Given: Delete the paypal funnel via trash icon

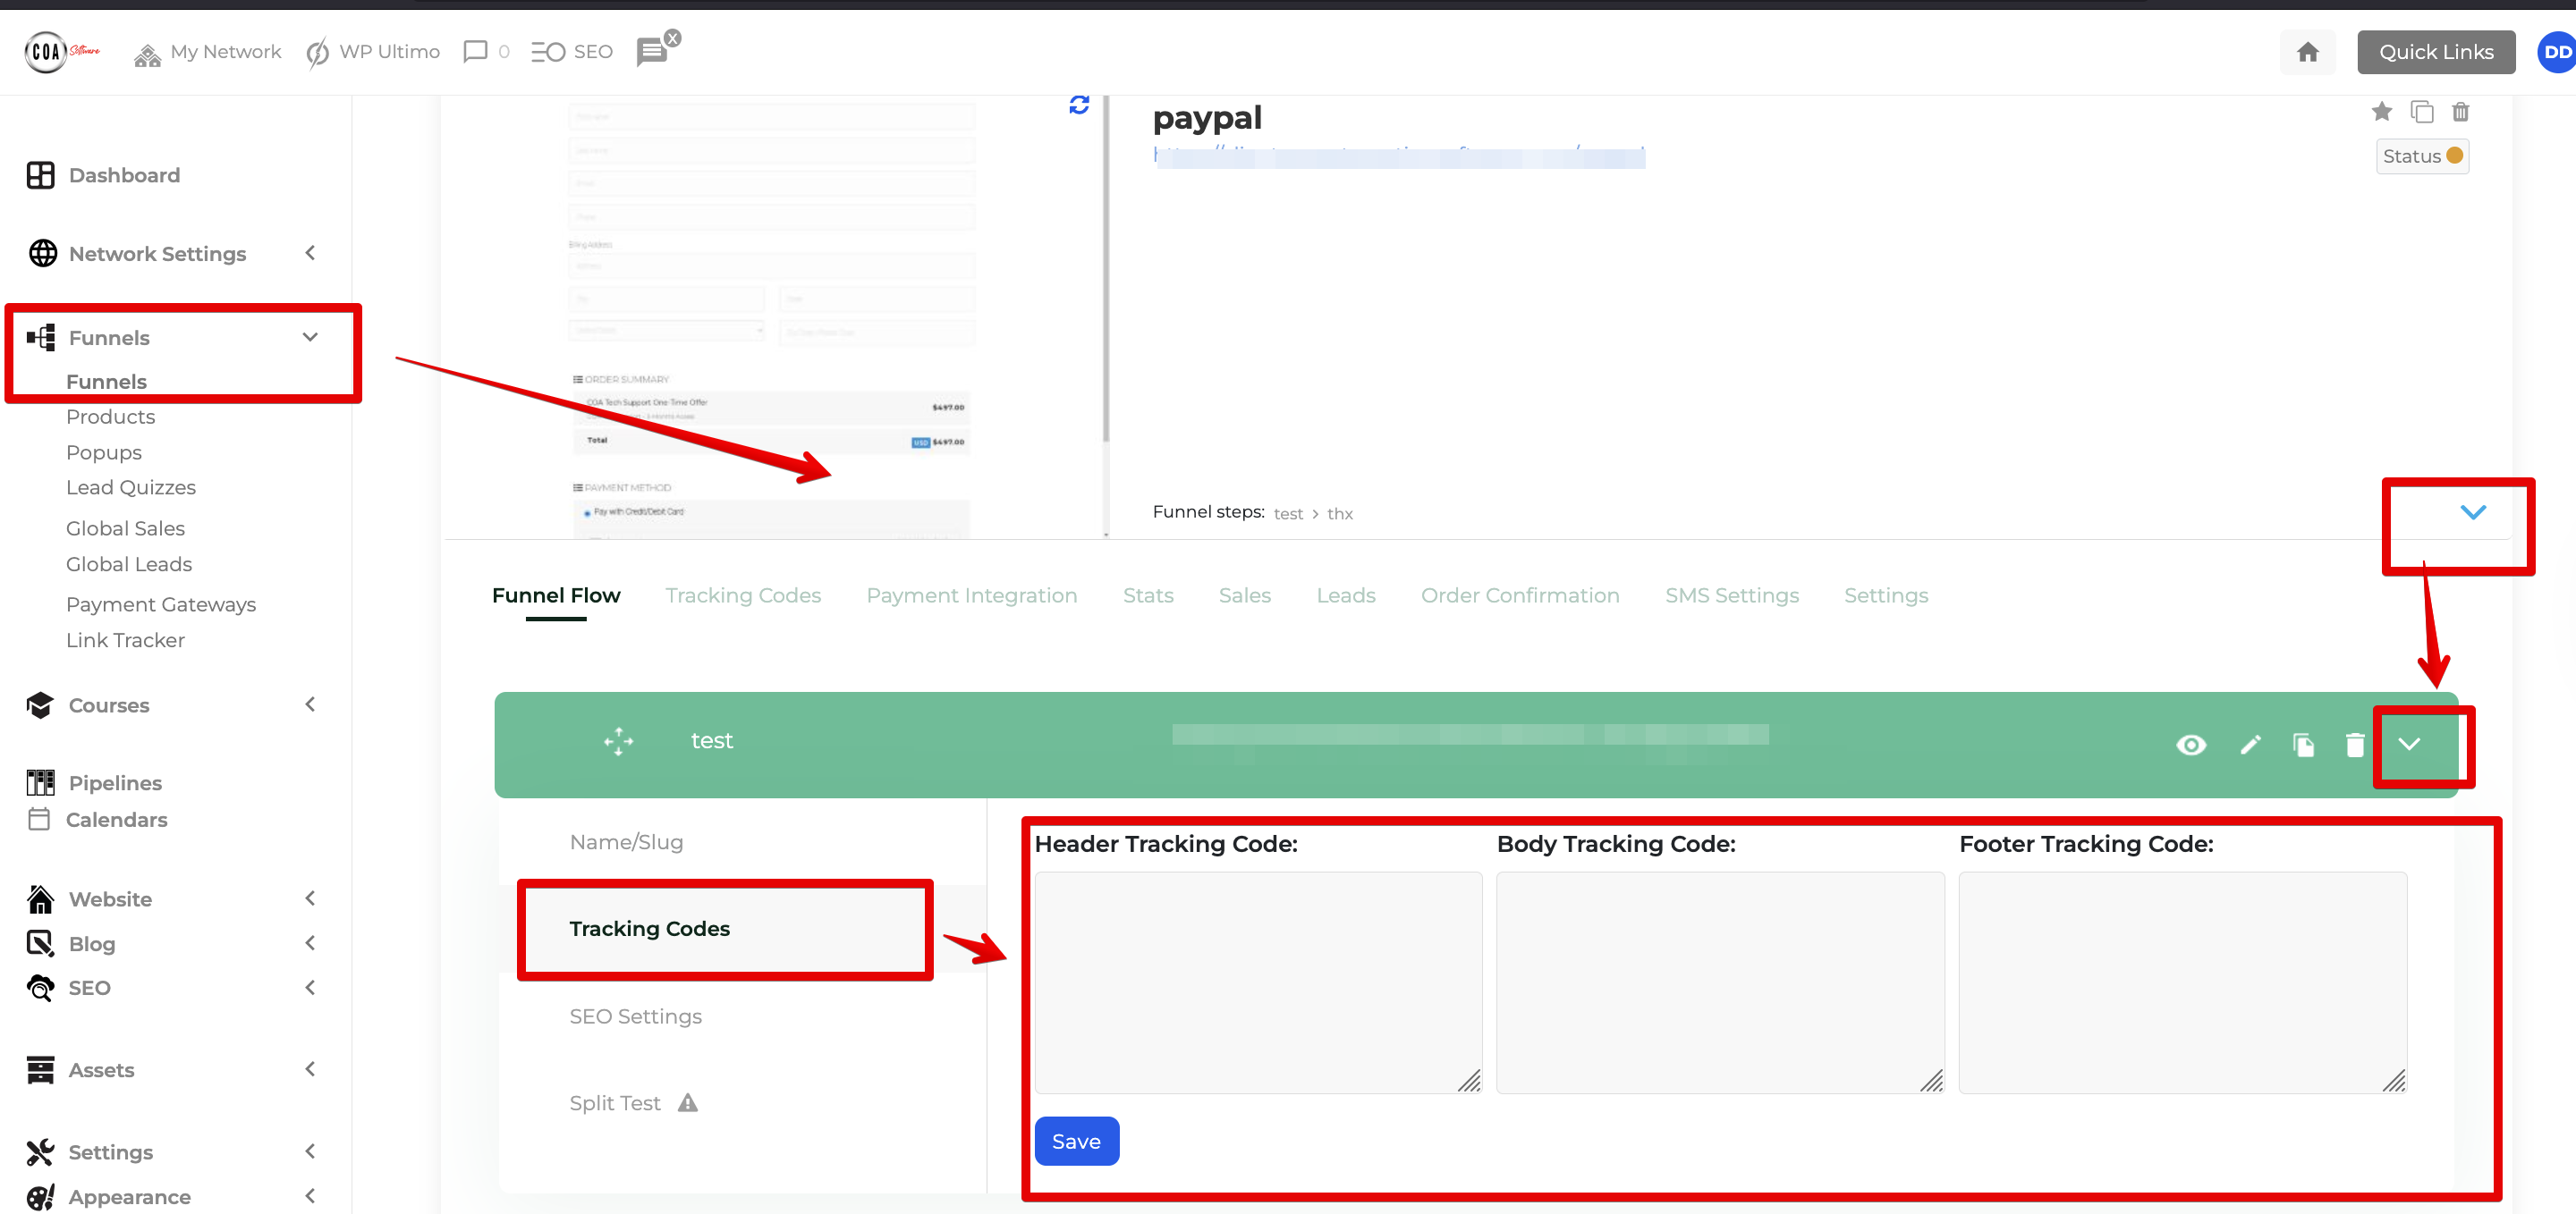Looking at the screenshot, I should (2461, 112).
